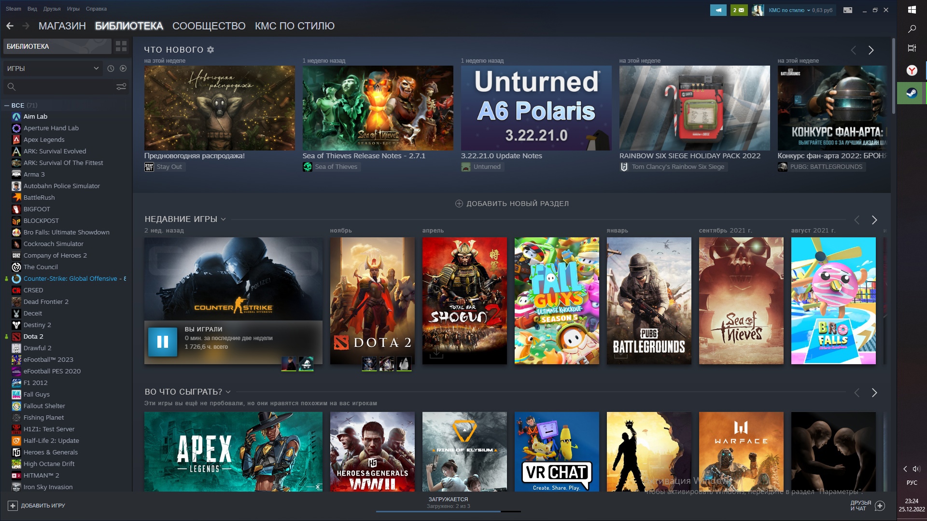Open settings gear beside ЧТО НОВОГО
927x521 pixels.
point(211,50)
